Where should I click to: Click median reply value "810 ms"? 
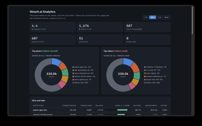point(154,110)
